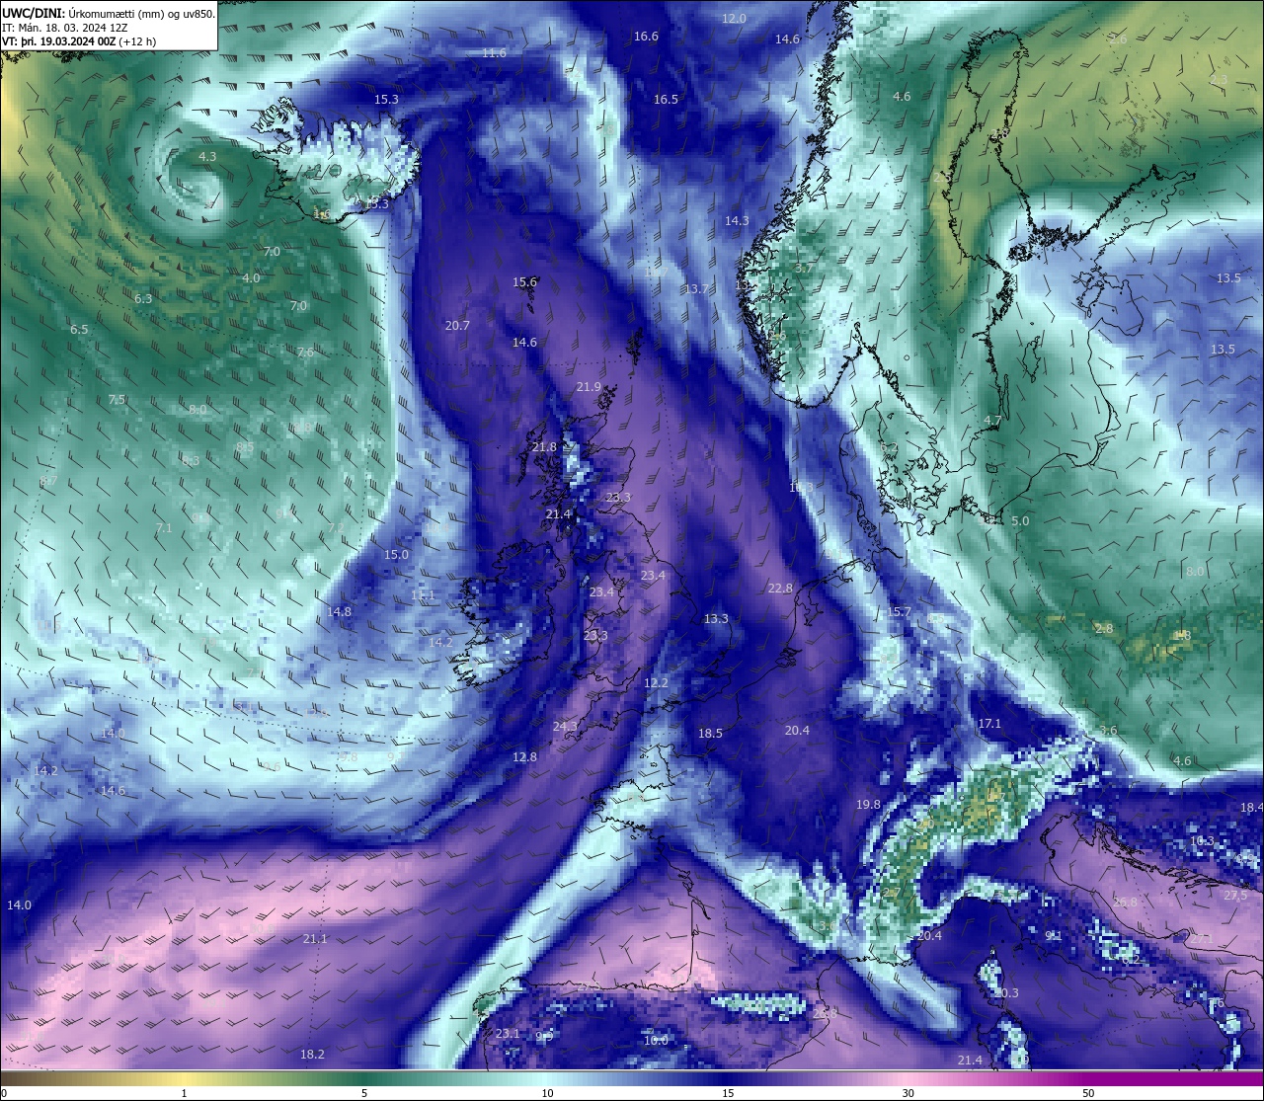Screen dimensions: 1264x1101
Task: Click the 12.8 value label
Action: tap(524, 757)
